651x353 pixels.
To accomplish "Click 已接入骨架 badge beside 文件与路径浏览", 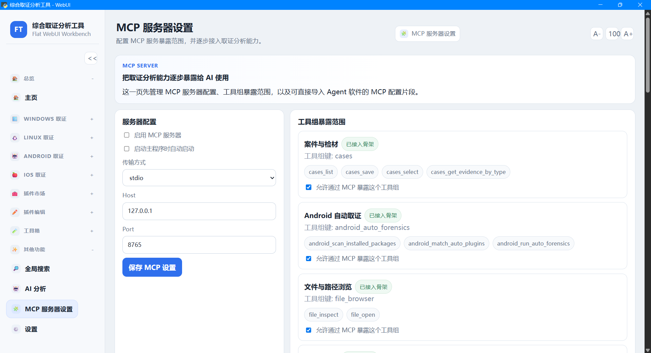I will (x=373, y=287).
